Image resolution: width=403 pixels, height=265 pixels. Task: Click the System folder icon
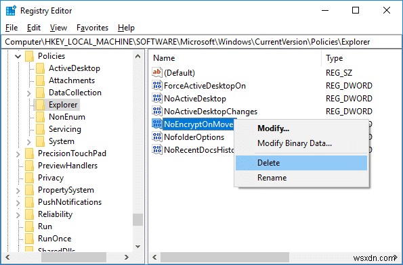[x=41, y=141]
